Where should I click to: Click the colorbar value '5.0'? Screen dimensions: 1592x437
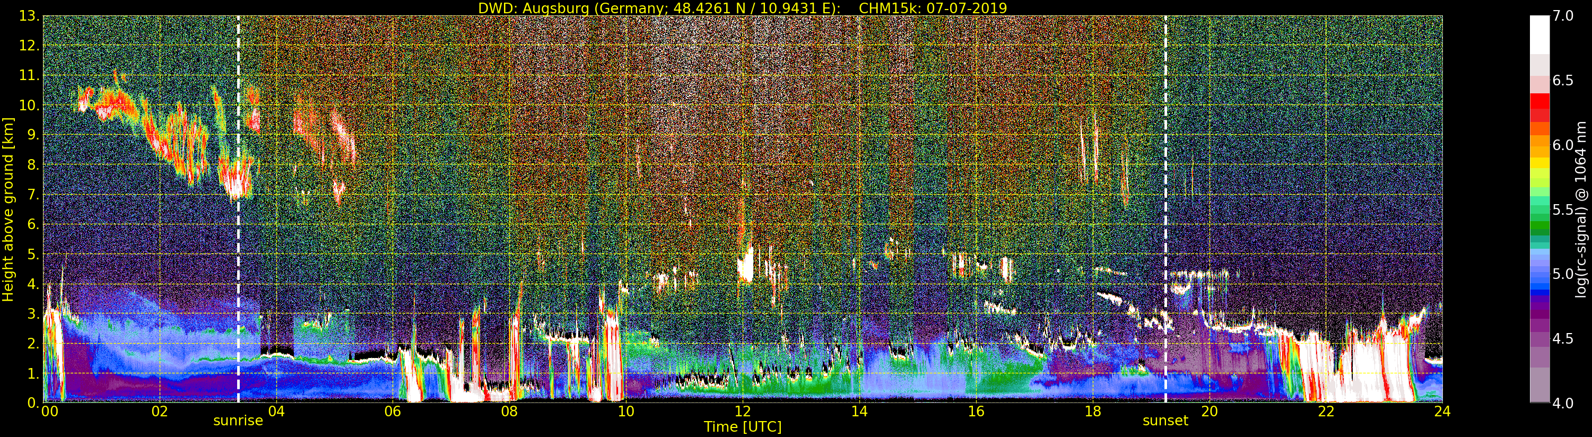coord(1563,274)
